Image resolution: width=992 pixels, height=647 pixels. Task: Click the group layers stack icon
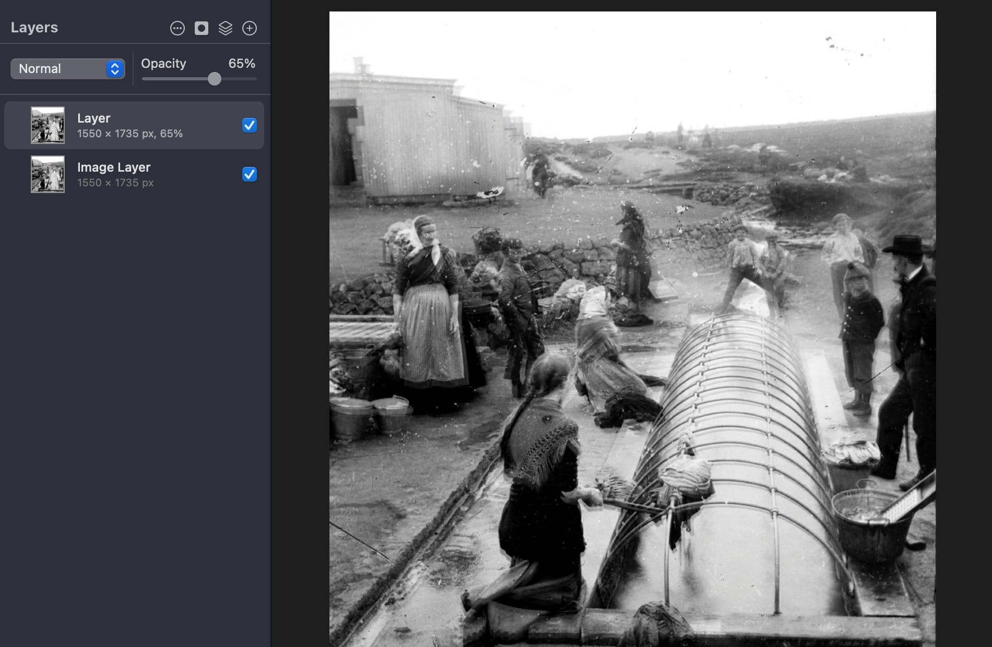point(226,28)
